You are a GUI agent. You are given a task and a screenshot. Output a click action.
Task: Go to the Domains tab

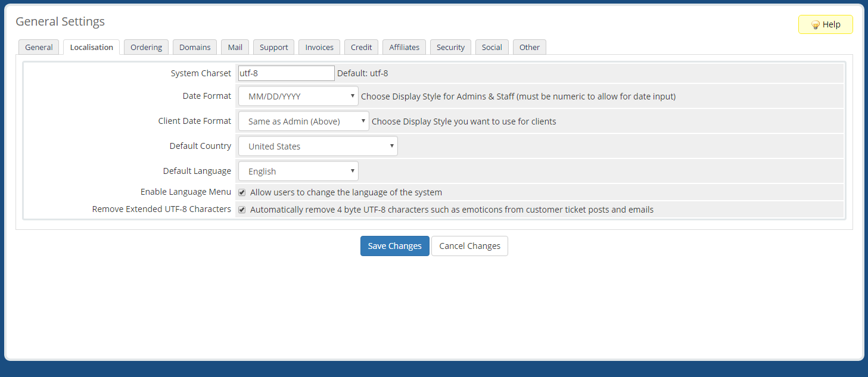click(195, 48)
